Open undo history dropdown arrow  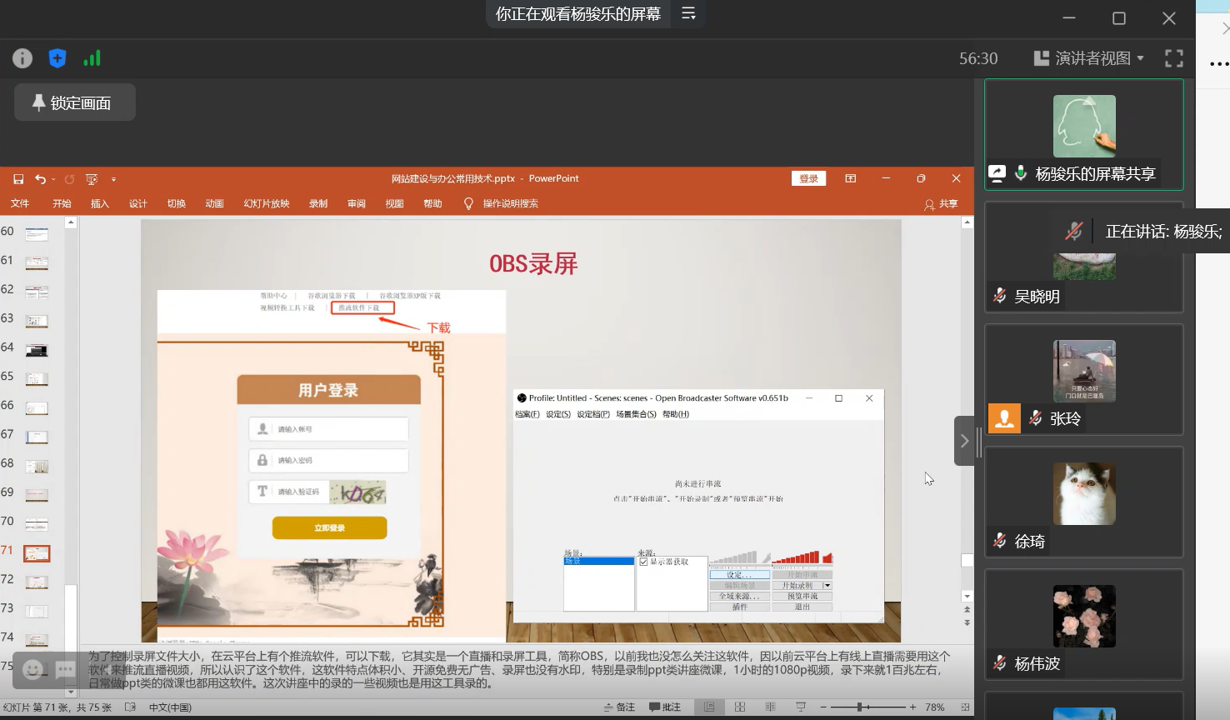coord(53,179)
